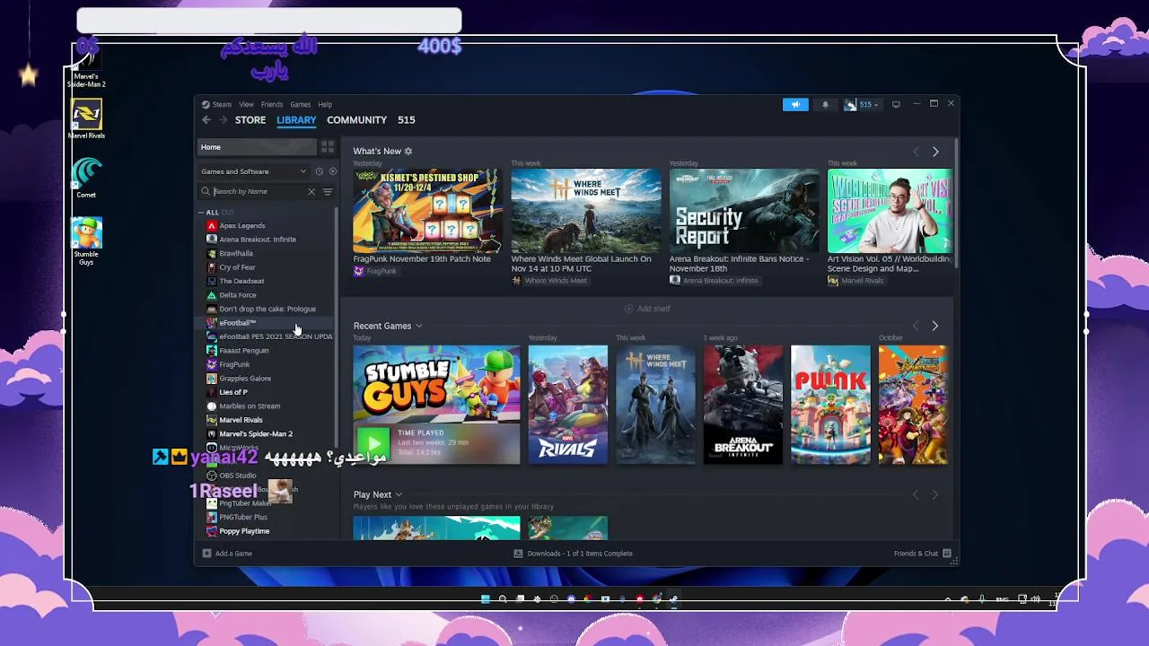Open Marvel Rivals desktop shortcut
Viewport: 1149px width, 646px height.
pyautogui.click(x=86, y=119)
